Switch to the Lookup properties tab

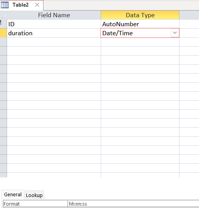[34, 195]
